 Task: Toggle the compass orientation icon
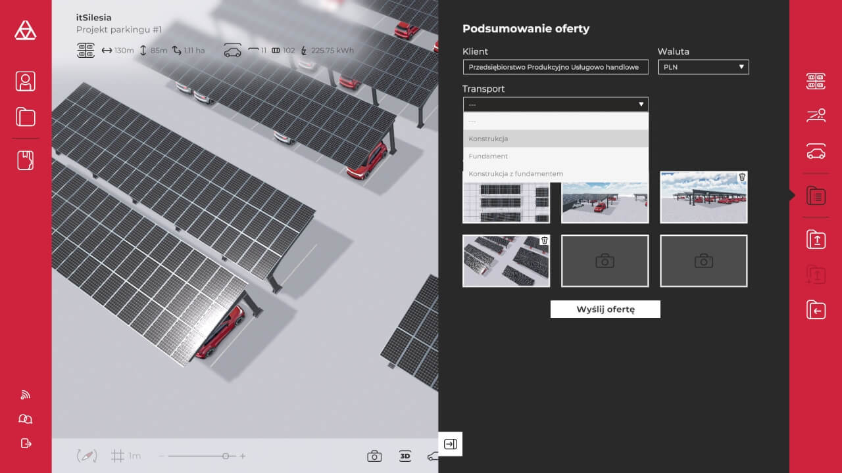[x=87, y=456]
